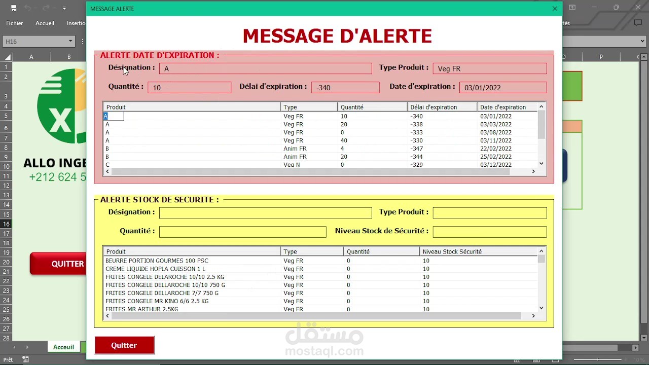Select product row B with Anim FR type
This screenshot has width=649, height=365.
point(203,149)
